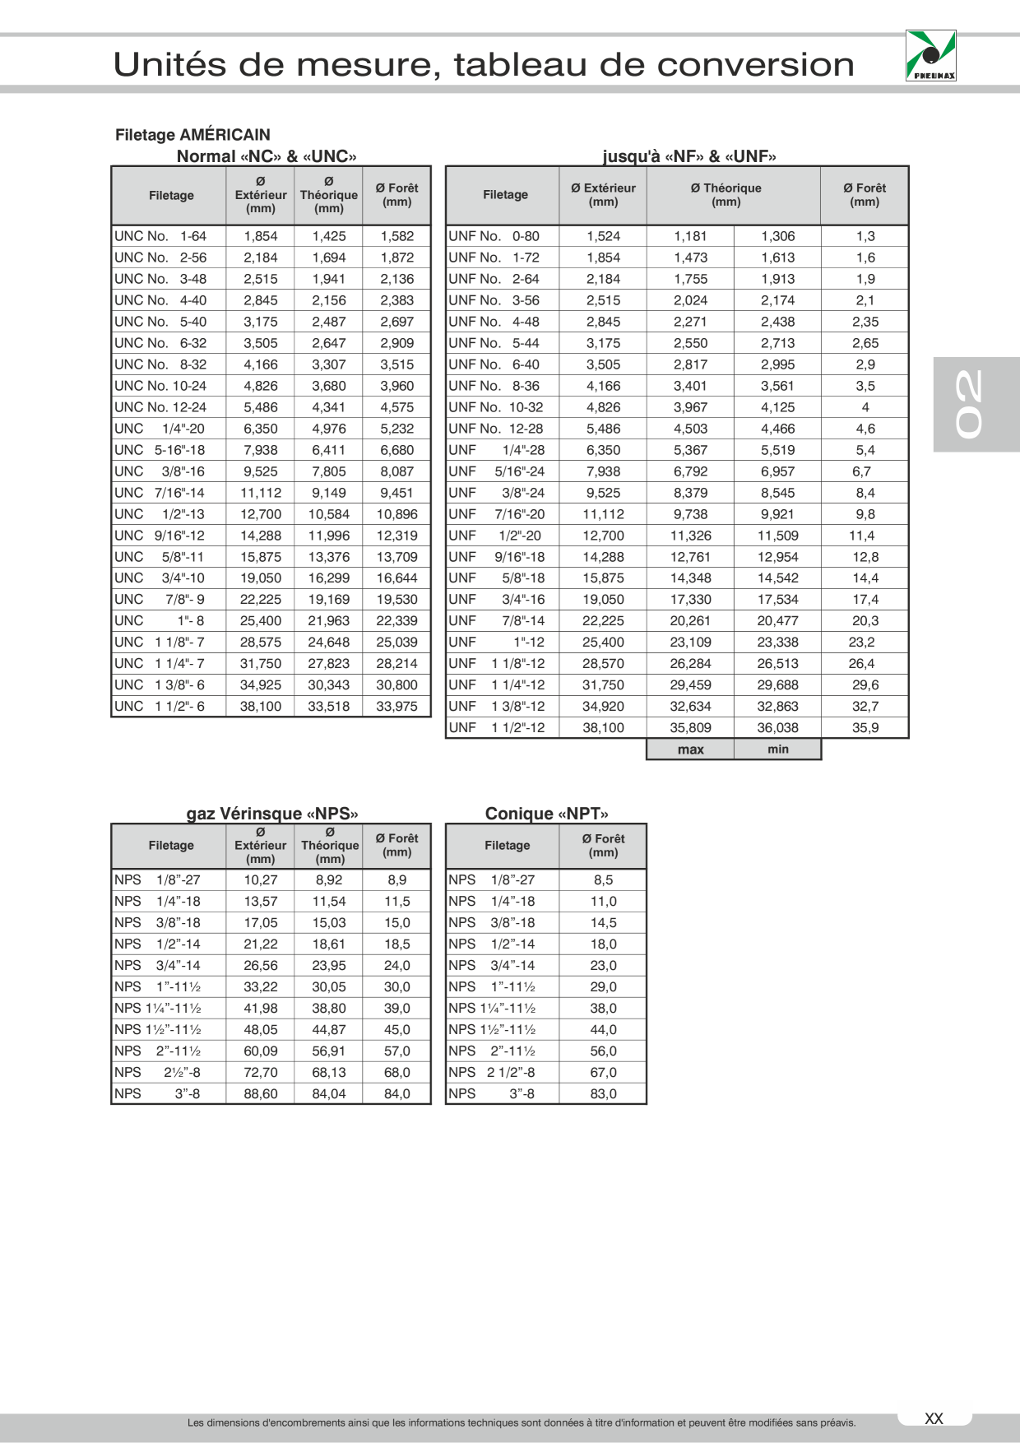This screenshot has width=1020, height=1443.
Task: Click value '33,975' in UNC table
Action: pyautogui.click(x=397, y=707)
